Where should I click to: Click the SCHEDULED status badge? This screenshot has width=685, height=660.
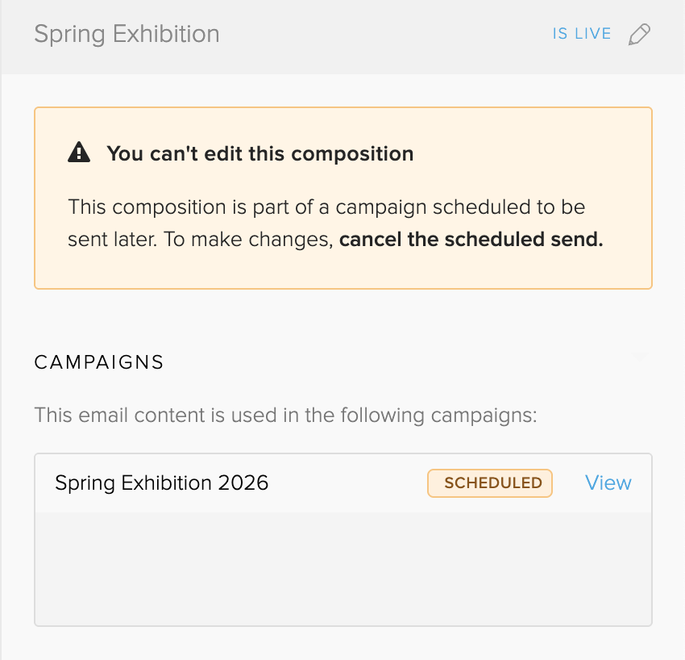[x=489, y=483]
